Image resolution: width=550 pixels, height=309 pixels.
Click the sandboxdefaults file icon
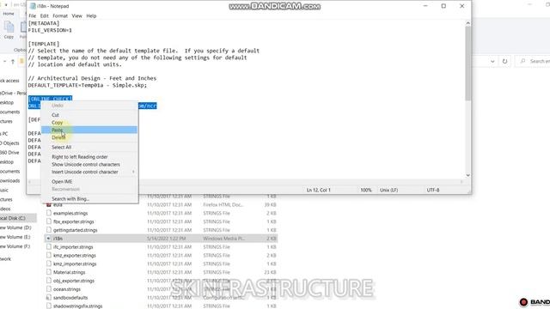(x=49, y=298)
